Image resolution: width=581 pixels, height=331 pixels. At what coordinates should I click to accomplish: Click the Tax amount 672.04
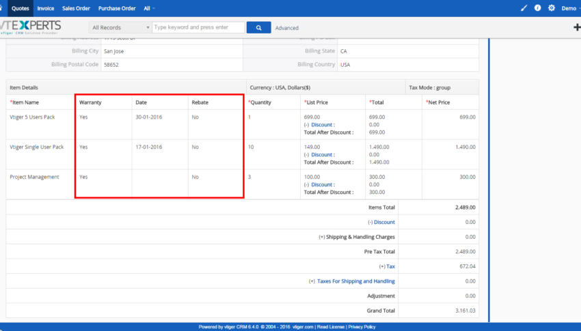[469, 266]
